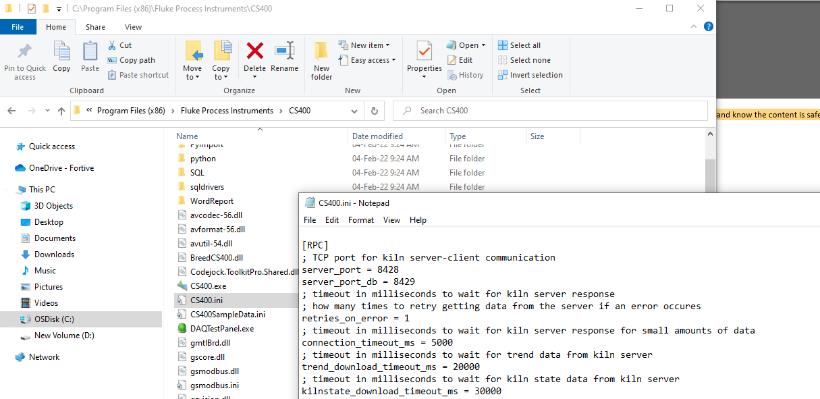Click the Paste ribbon button

(x=90, y=57)
